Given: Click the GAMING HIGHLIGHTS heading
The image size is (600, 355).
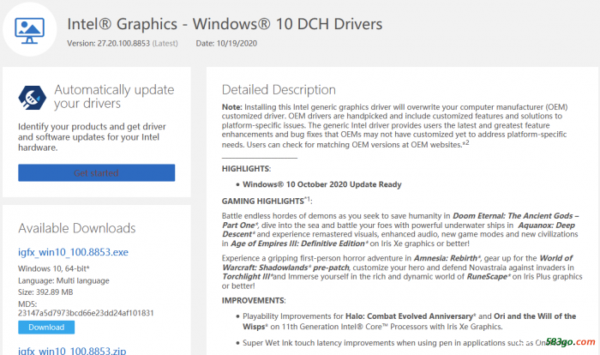Looking at the screenshot, I should click(267, 201).
